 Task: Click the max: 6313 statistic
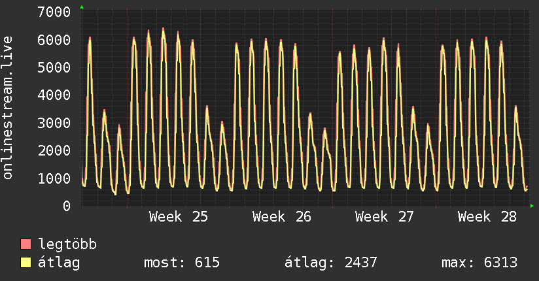(479, 263)
